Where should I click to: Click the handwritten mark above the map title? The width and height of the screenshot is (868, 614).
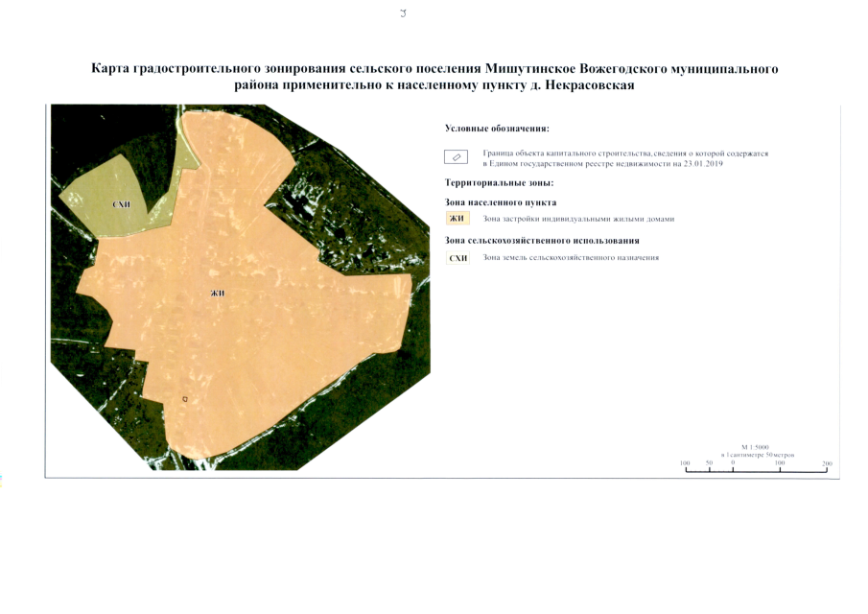point(404,12)
